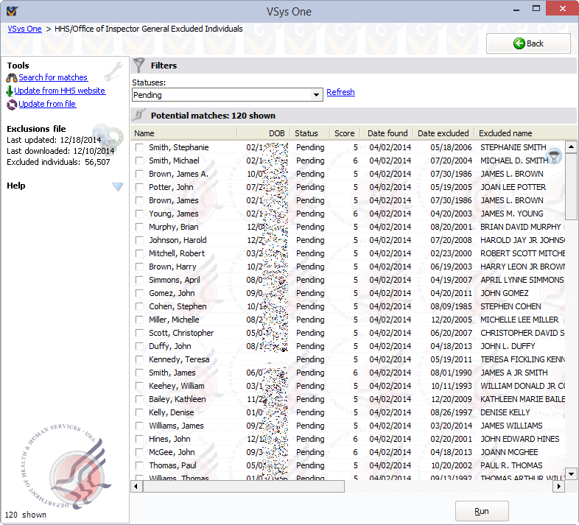Check the box for Murphy, Brian
579x525 pixels.
139,227
